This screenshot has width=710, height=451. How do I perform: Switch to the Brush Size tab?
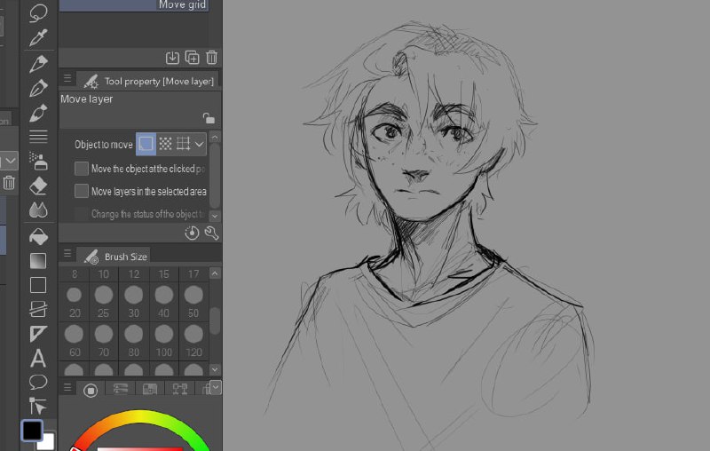tap(115, 257)
